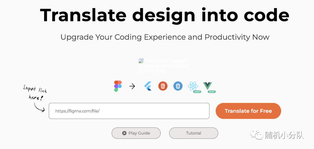Click the "soon" badge under React
This screenshot has width=314, height=149.
pyautogui.click(x=197, y=92)
